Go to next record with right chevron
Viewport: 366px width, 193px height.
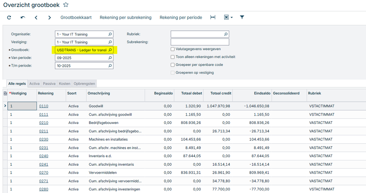[x=49, y=18]
